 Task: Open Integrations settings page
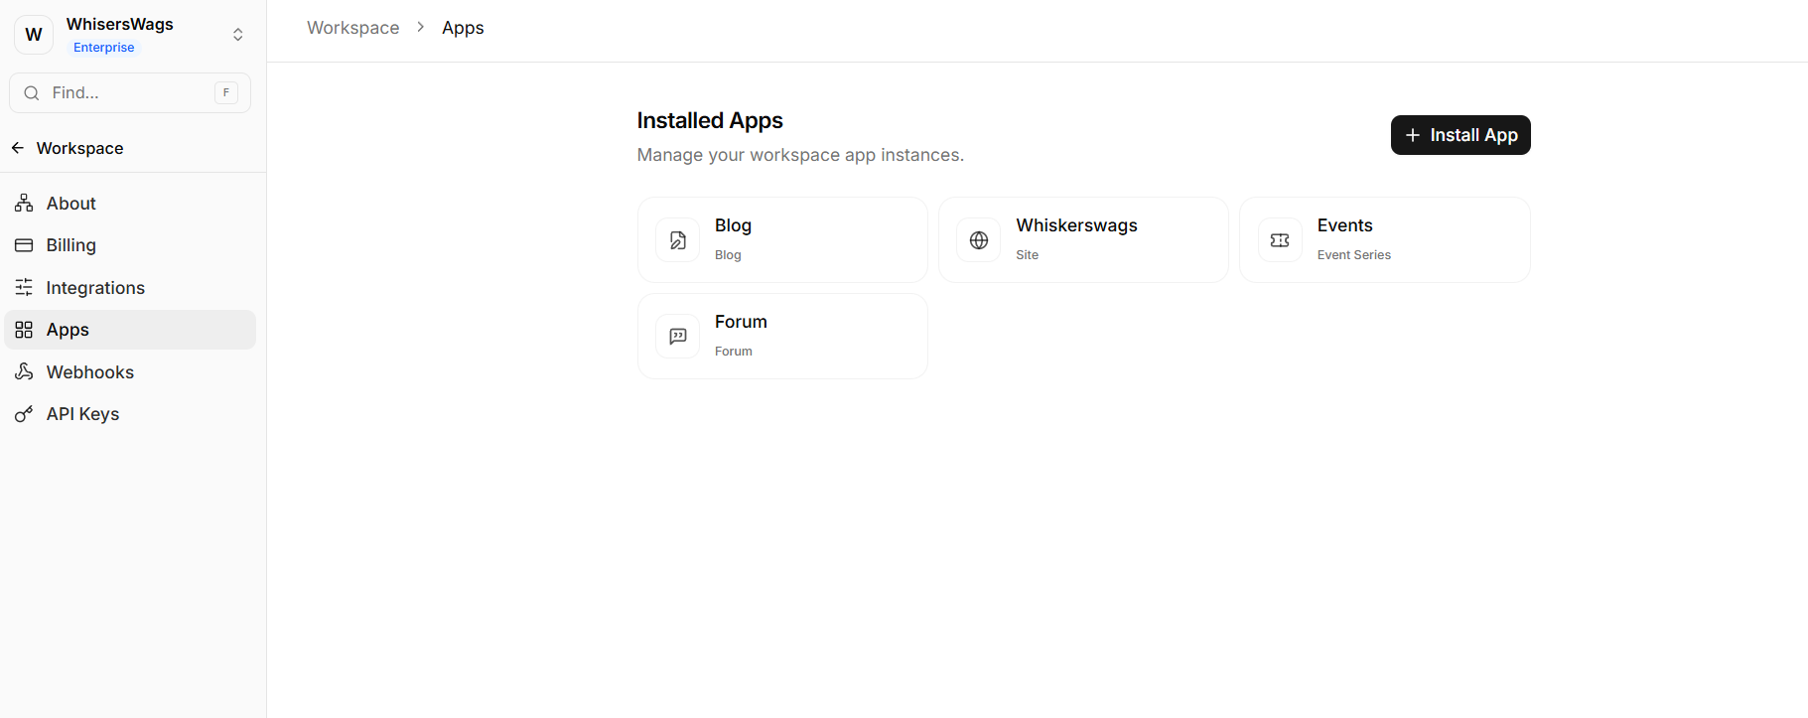95,288
